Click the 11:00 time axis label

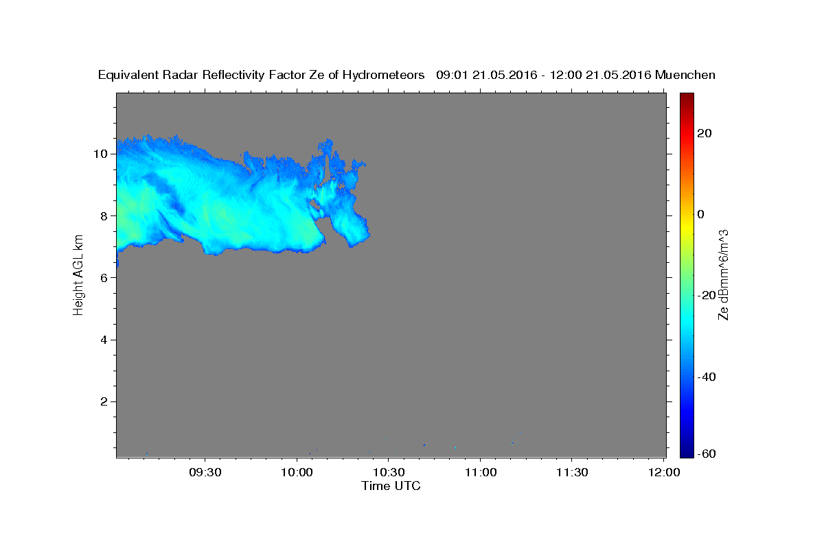[x=481, y=472]
